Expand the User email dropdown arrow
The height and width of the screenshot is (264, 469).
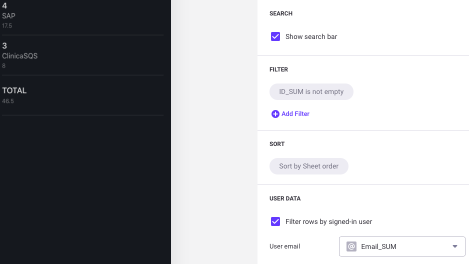[x=455, y=246]
